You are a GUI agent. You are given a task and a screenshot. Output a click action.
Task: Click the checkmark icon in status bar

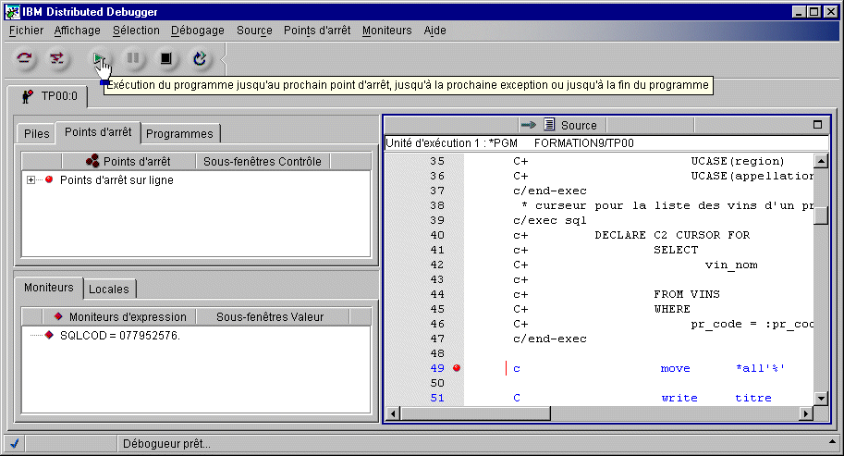pyautogui.click(x=15, y=443)
